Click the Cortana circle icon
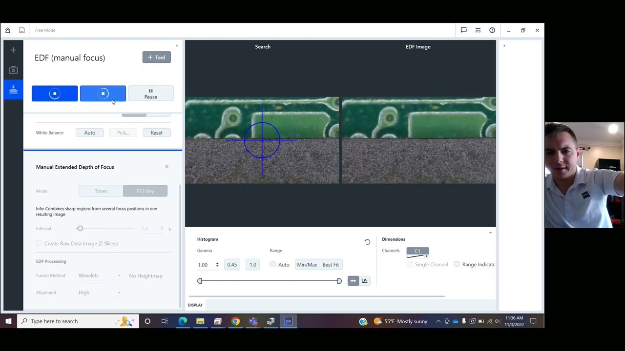The image size is (625, 351). pyautogui.click(x=147, y=321)
